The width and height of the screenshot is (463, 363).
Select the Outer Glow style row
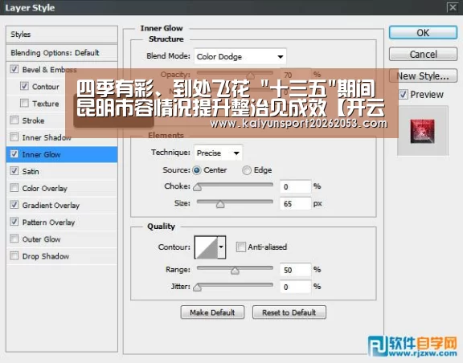[x=62, y=239]
